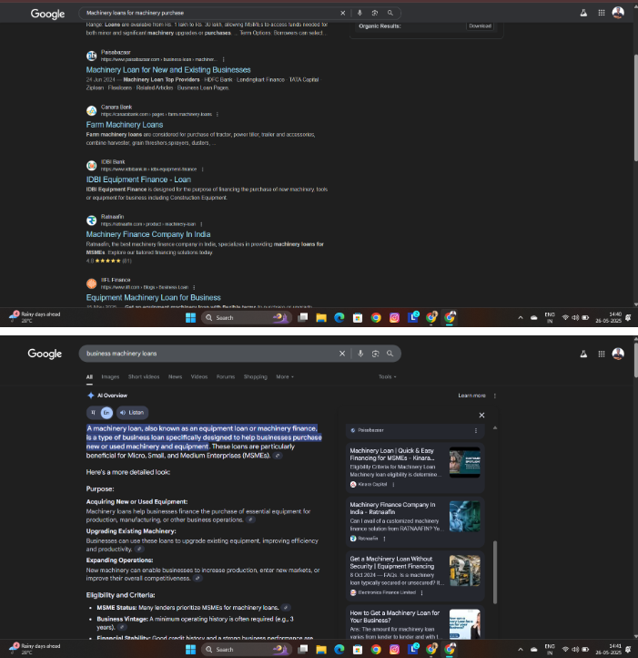Click the sources panel vertical scrollbar
The width and height of the screenshot is (638, 658).
tap(495, 571)
